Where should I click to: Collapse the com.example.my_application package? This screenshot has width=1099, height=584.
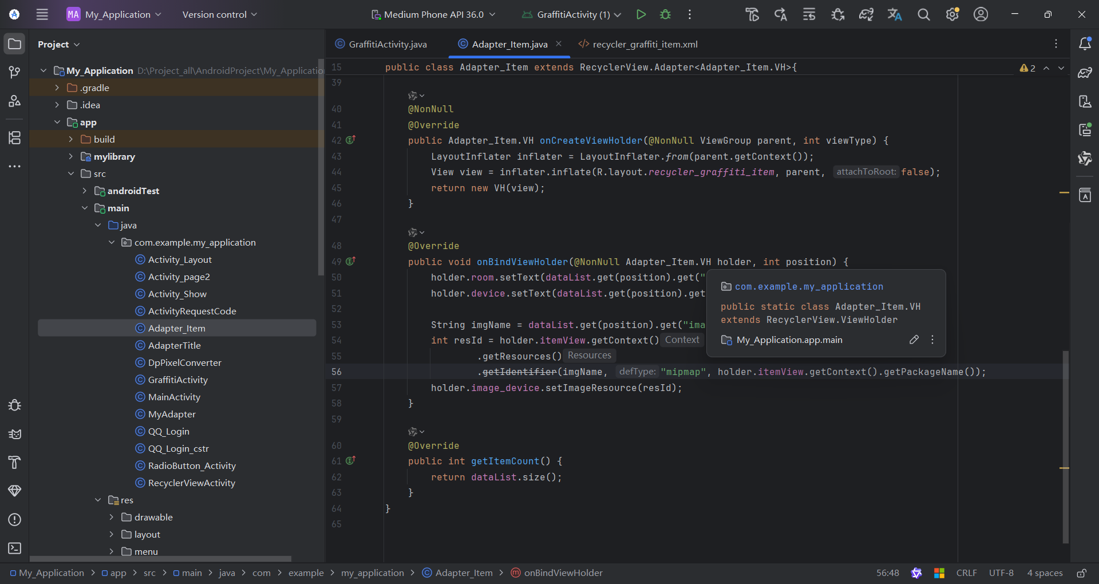(112, 242)
